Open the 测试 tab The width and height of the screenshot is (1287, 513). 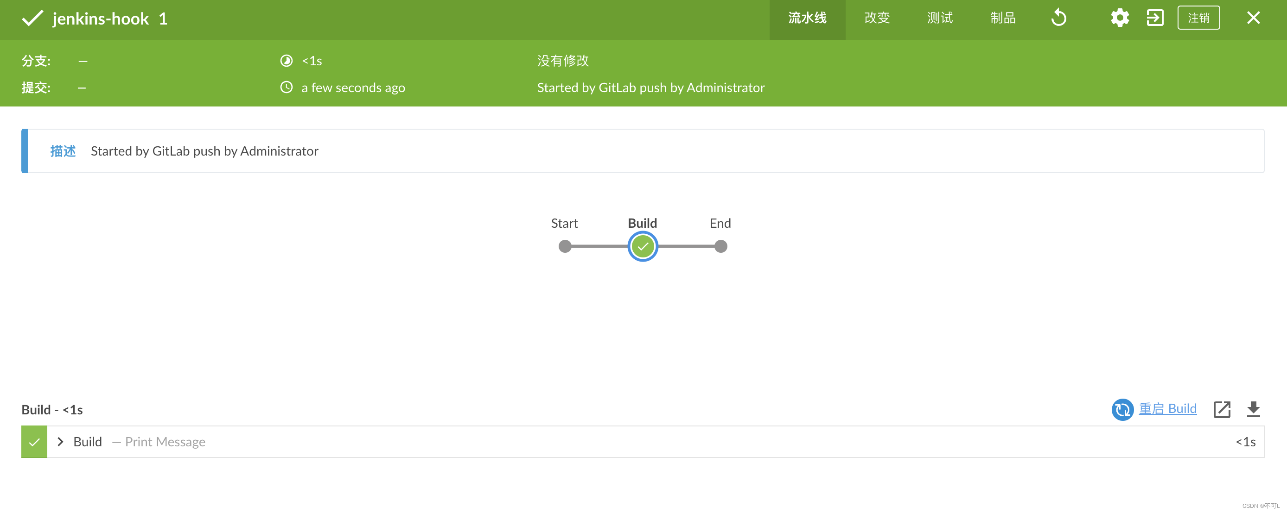940,18
